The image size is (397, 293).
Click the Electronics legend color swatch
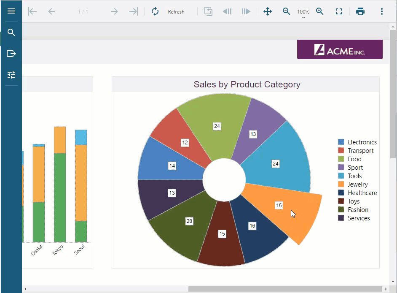[341, 142]
